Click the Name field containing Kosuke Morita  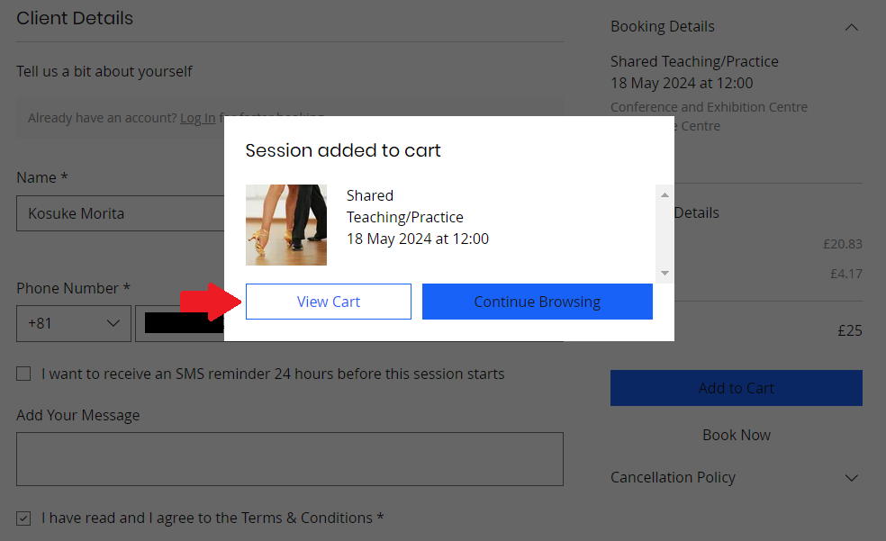[x=121, y=213]
